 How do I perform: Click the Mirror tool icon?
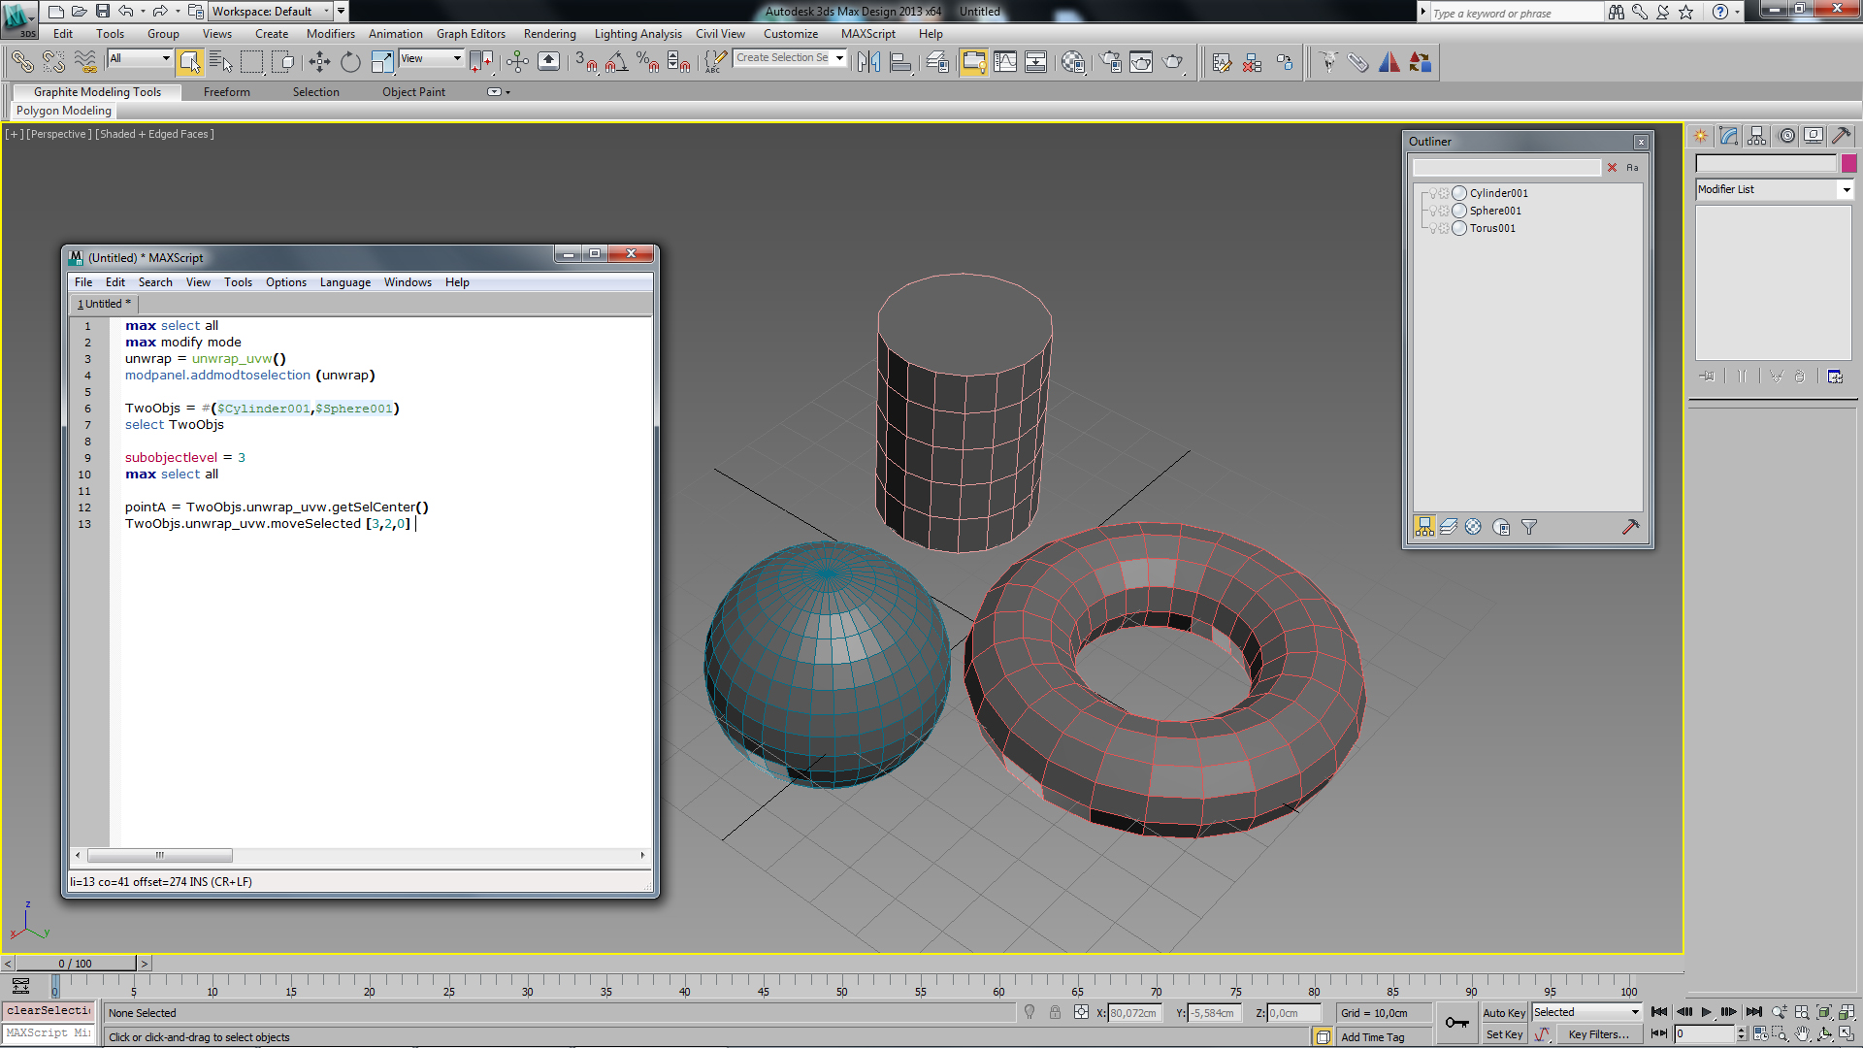868,62
